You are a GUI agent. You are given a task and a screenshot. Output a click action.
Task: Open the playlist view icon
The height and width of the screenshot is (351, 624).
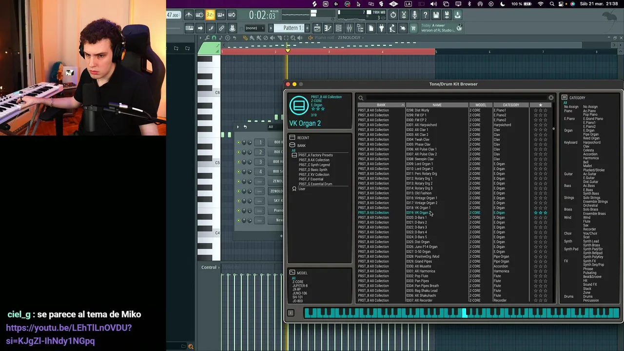click(x=317, y=28)
